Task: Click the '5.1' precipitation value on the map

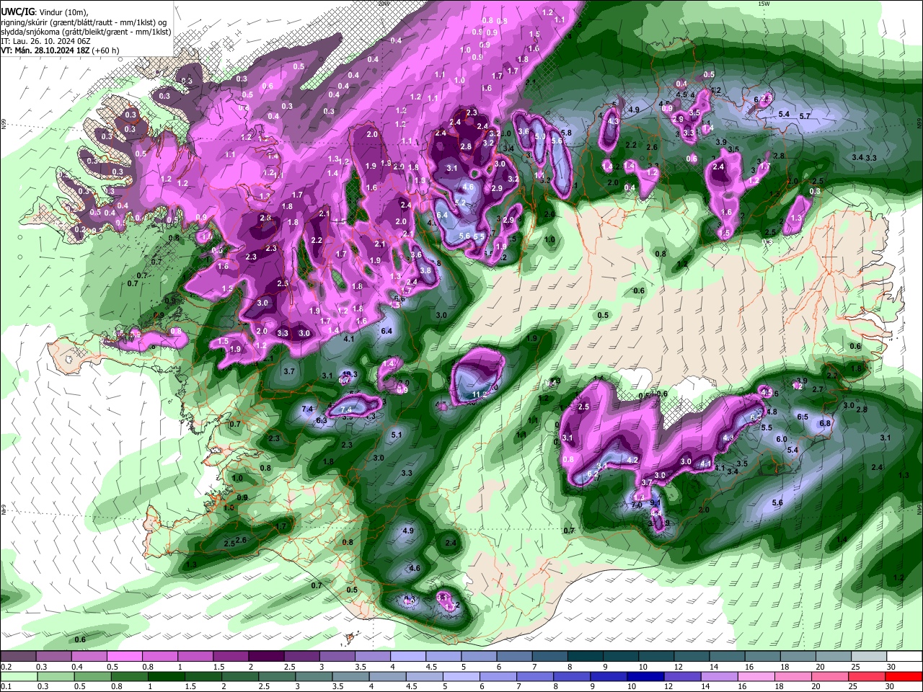Action: [x=396, y=435]
